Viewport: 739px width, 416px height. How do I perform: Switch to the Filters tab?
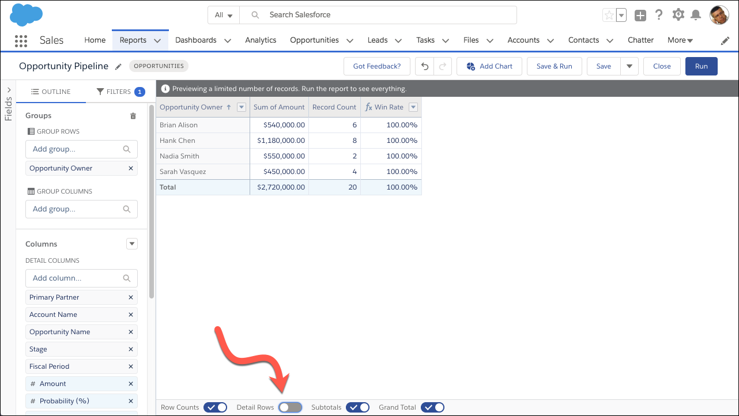click(120, 92)
